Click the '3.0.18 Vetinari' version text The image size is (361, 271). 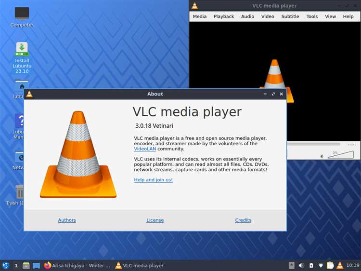[x=154, y=126]
